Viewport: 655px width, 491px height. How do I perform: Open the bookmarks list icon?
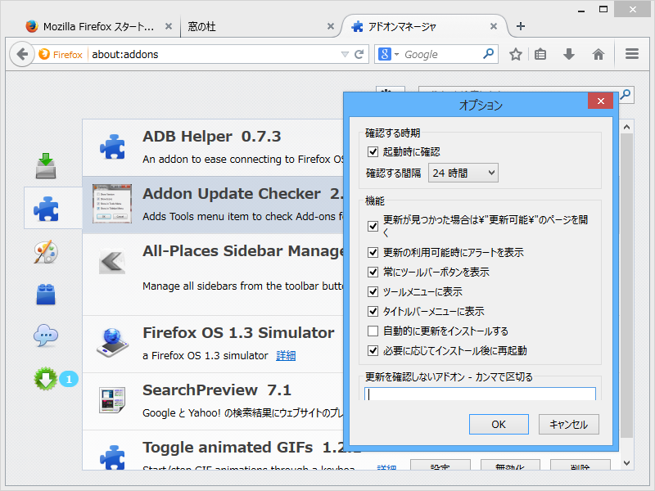coord(540,54)
